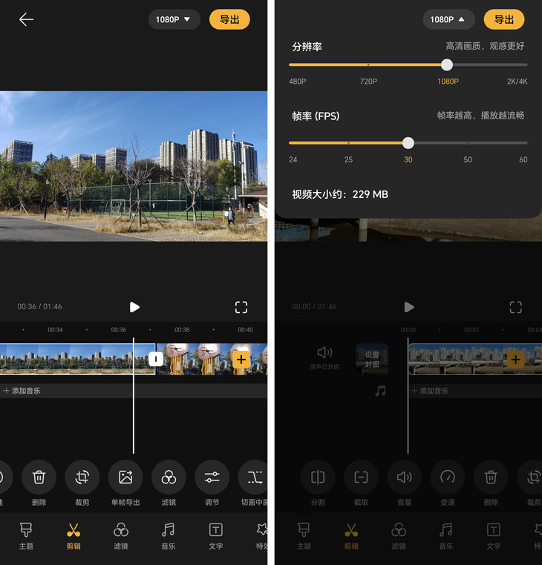542x565 pixels.
Task: Play the video on left screen
Action: click(x=134, y=308)
